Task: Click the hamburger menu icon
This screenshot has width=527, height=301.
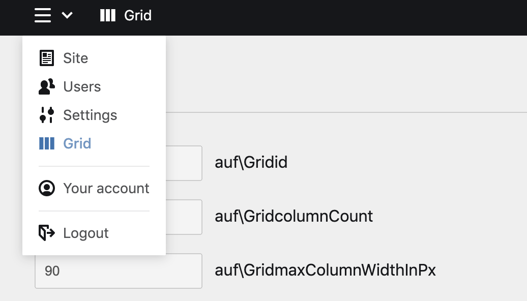Action: (43, 15)
